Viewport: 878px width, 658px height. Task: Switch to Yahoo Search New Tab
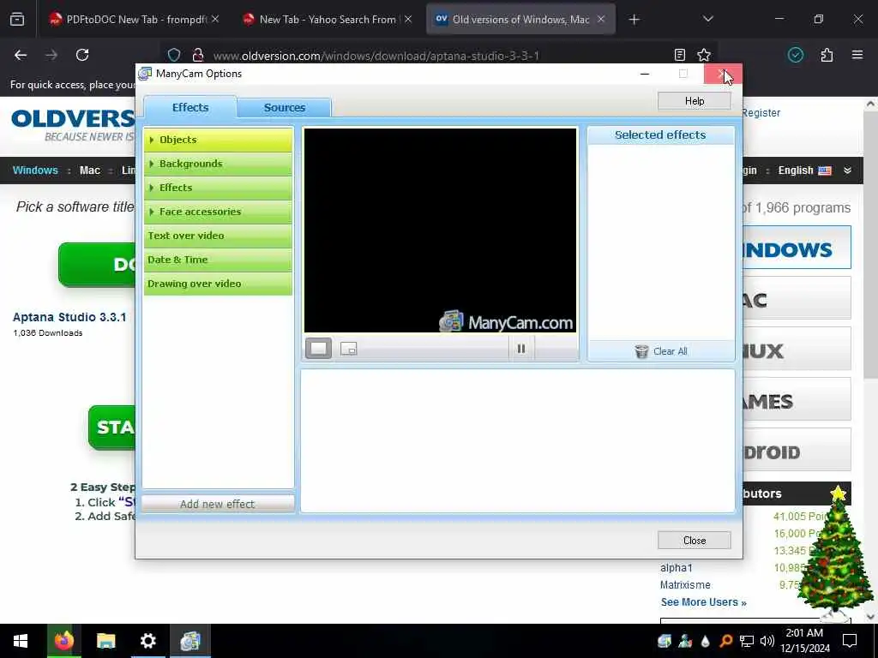[327, 20]
